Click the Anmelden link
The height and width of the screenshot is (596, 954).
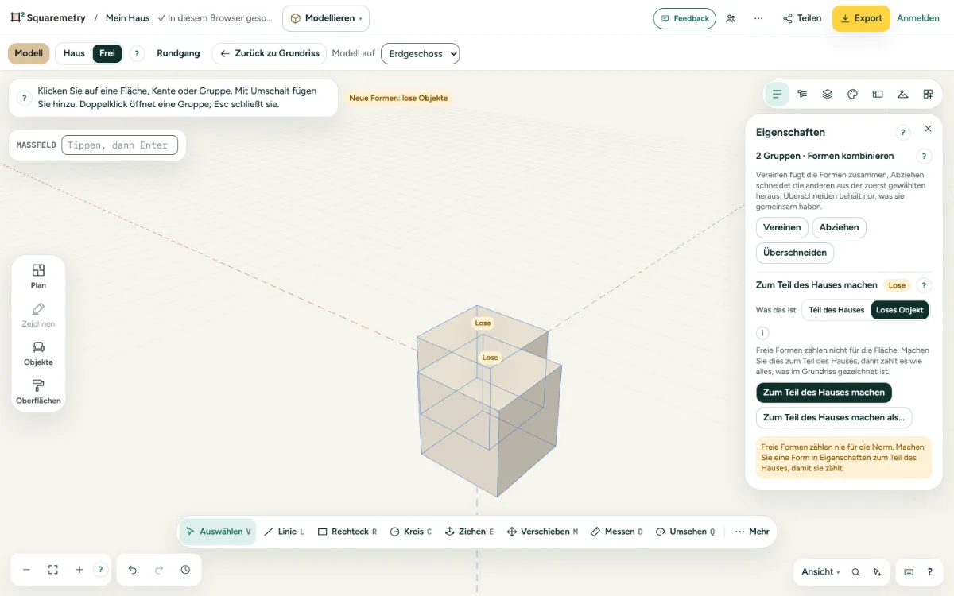[918, 18]
